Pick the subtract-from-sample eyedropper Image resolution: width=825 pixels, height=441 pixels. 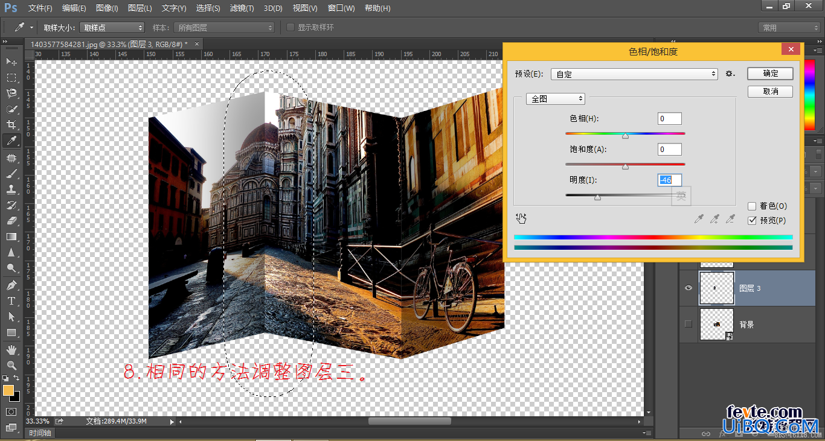pos(730,219)
